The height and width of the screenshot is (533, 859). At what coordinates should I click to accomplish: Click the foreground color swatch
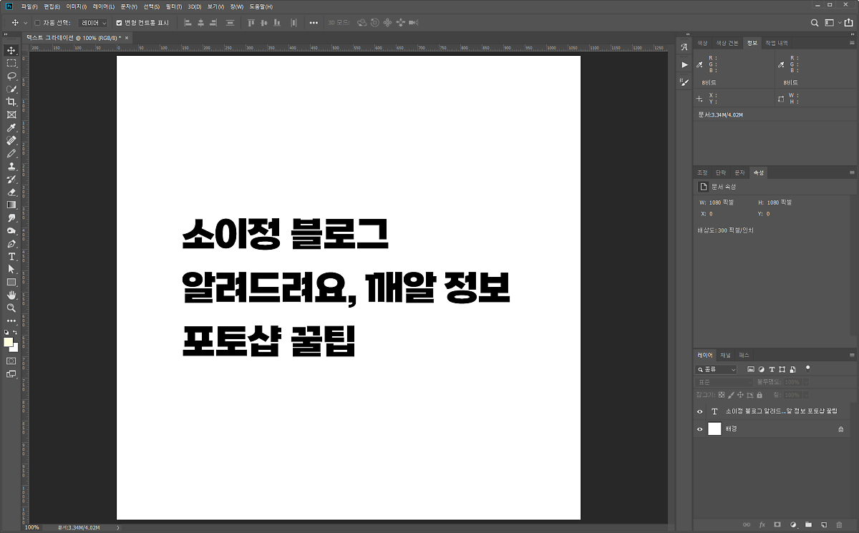[x=9, y=343]
